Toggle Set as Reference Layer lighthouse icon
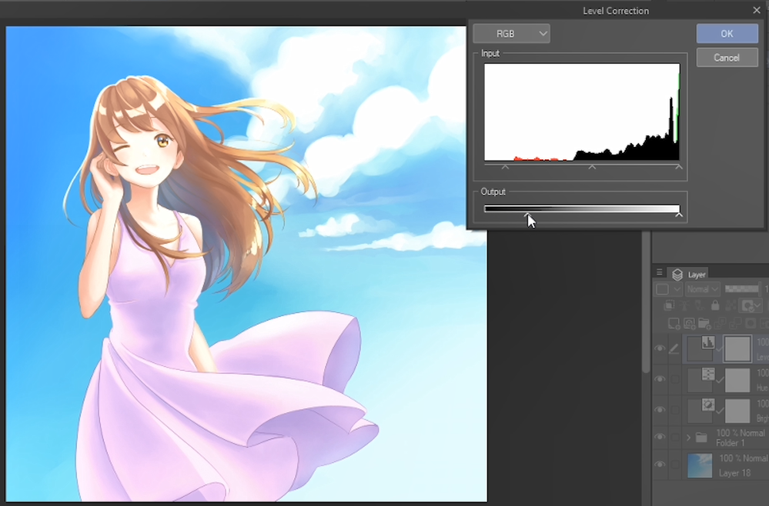769x506 pixels. click(x=684, y=305)
